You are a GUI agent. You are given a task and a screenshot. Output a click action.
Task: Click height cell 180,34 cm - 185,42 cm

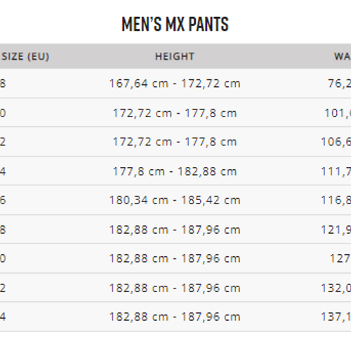[175, 200]
